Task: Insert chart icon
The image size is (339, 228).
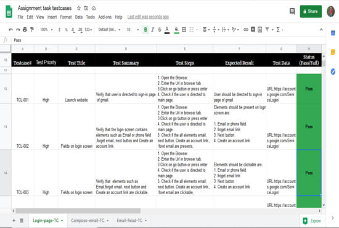Action: point(260,30)
